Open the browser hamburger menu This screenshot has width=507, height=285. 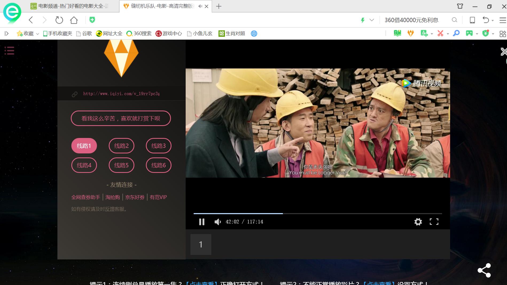coord(502,20)
